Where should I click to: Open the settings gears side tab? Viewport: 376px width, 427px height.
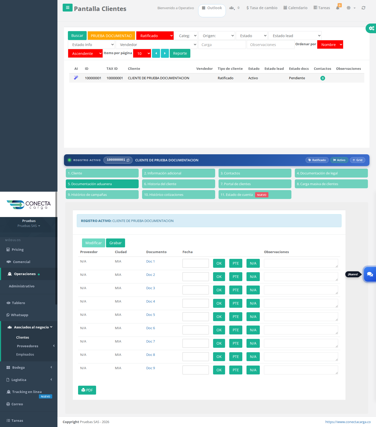[371, 28]
